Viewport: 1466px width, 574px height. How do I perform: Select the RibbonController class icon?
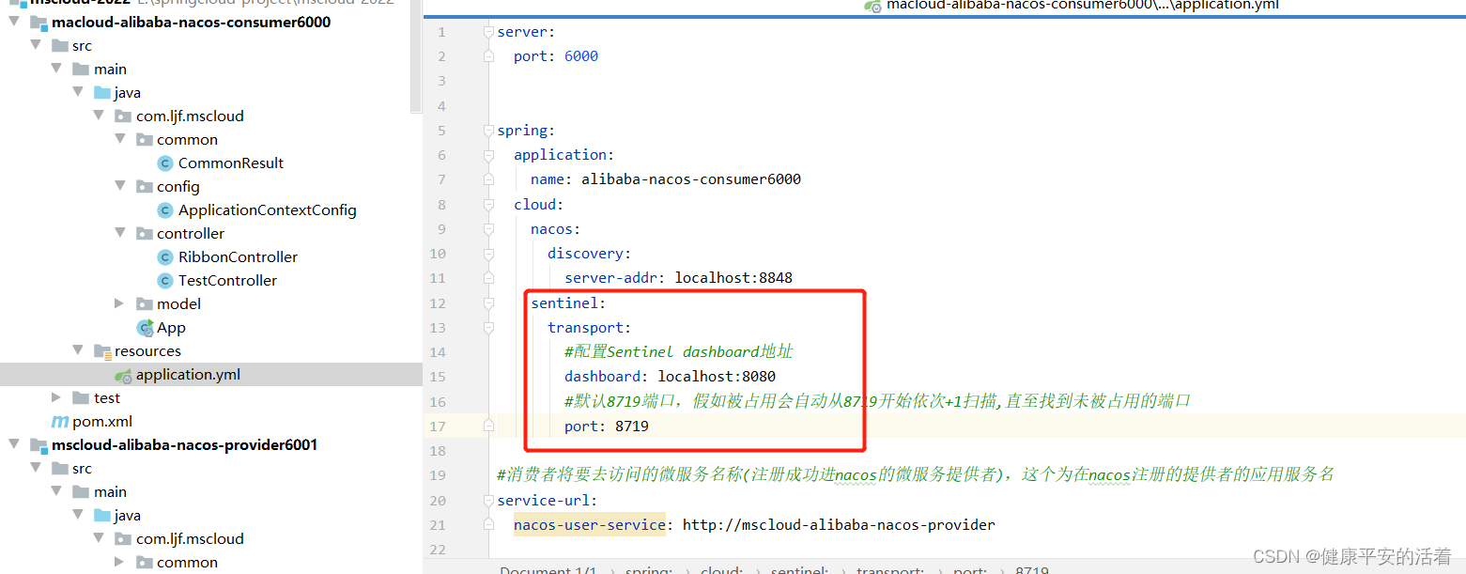tap(164, 256)
